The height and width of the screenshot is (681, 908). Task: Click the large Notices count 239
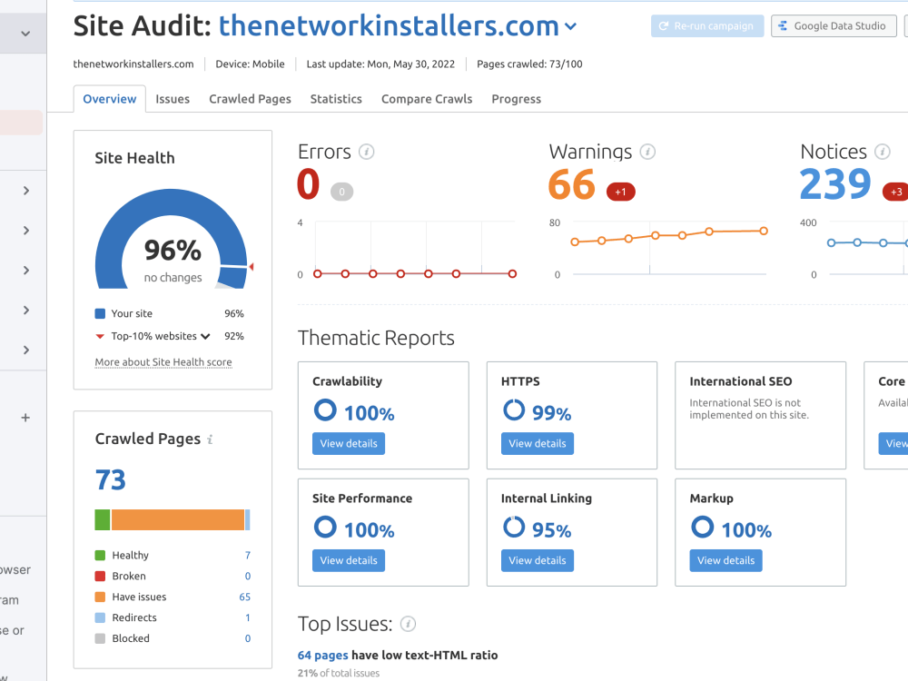[x=835, y=184]
